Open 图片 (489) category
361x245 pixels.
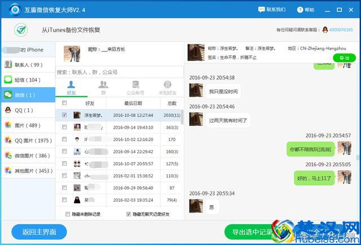[x=28, y=125]
